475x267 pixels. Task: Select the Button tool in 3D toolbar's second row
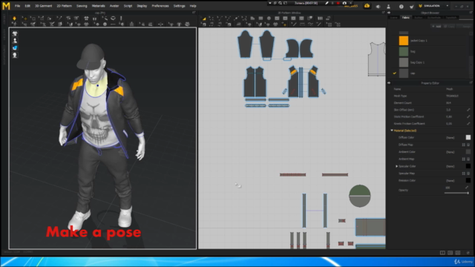point(105,24)
